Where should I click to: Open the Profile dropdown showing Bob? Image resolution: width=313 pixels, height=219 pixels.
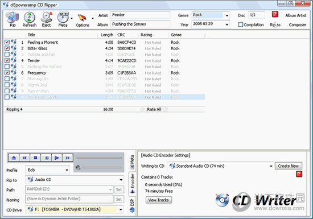pyautogui.click(x=67, y=170)
